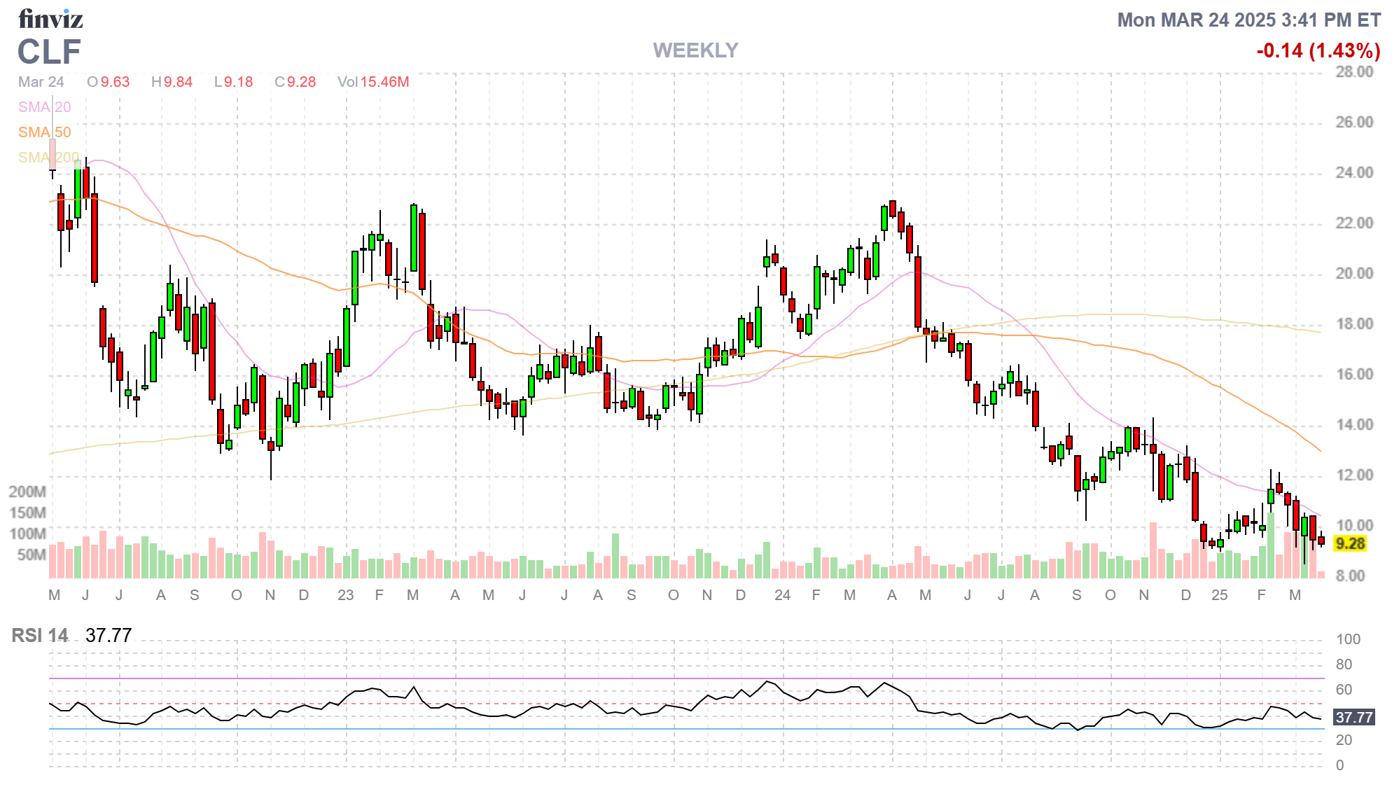The width and height of the screenshot is (1399, 787).
Task: Click the 200M volume axis label
Action: click(x=27, y=492)
